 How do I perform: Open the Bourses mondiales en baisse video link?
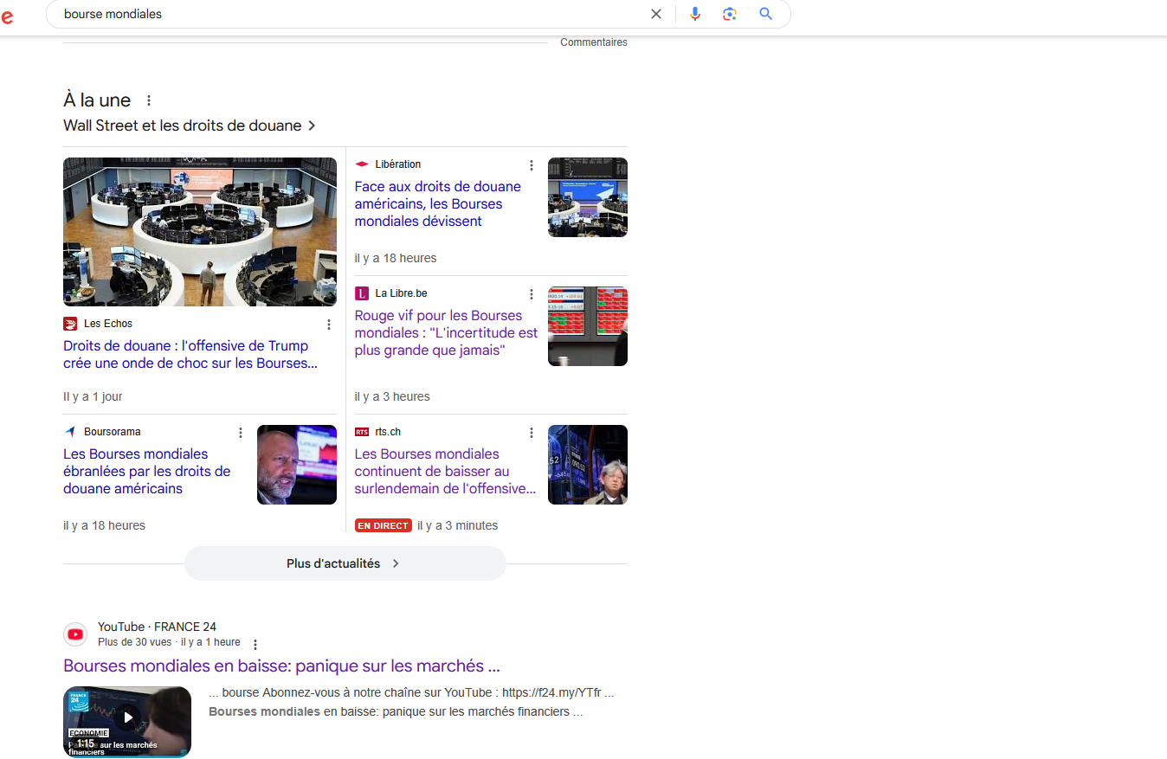[281, 666]
